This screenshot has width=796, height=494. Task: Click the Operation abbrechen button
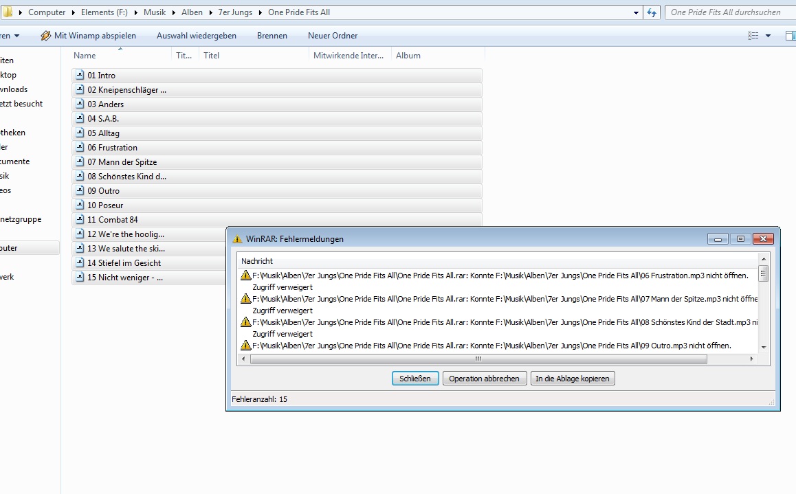point(485,379)
